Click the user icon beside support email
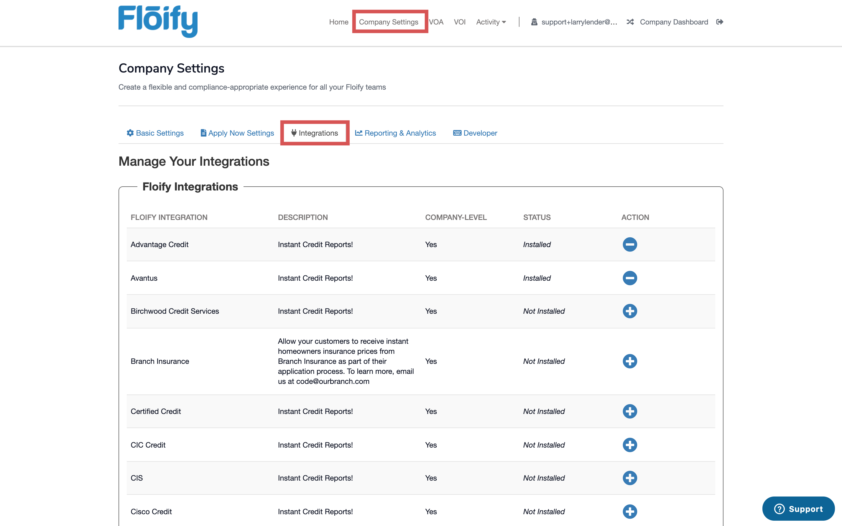 tap(534, 22)
